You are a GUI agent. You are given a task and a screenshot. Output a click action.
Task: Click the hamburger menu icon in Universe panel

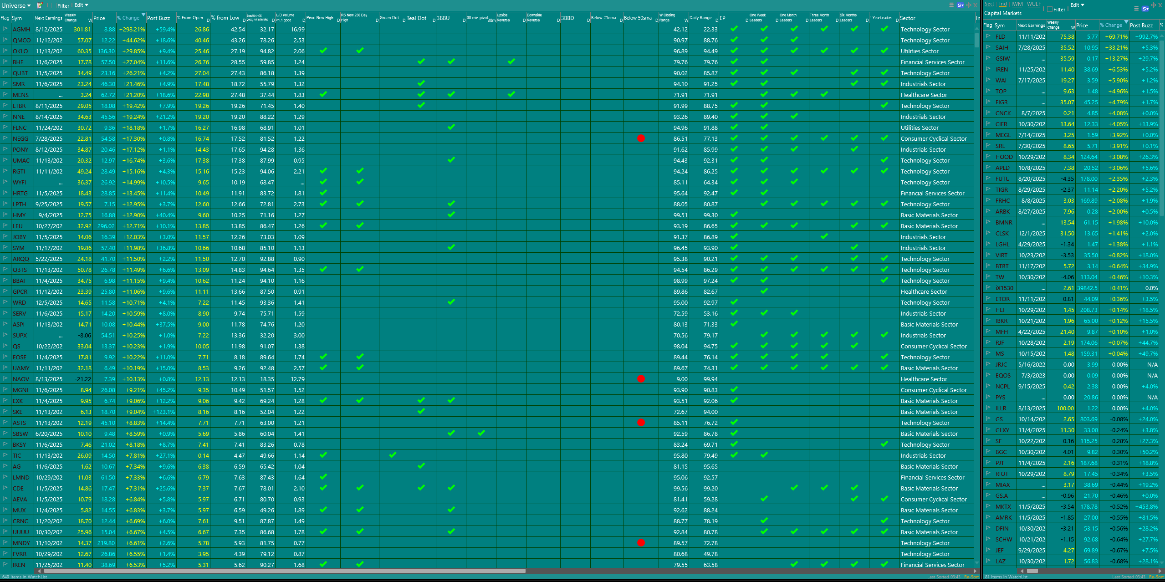(x=951, y=5)
